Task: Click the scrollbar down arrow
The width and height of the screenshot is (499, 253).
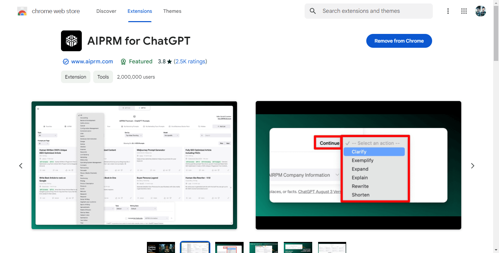Action: pyautogui.click(x=496, y=250)
